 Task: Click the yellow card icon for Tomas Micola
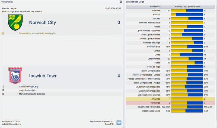coord(3,33)
